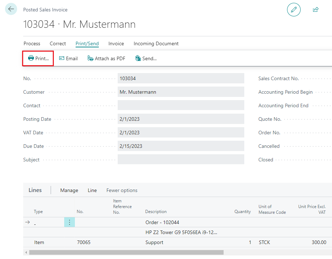The width and height of the screenshot is (332, 259).
Task: Click the empty Subject field
Action: point(181,159)
